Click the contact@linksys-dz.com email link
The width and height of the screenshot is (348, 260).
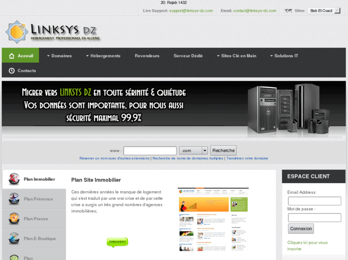point(255,10)
